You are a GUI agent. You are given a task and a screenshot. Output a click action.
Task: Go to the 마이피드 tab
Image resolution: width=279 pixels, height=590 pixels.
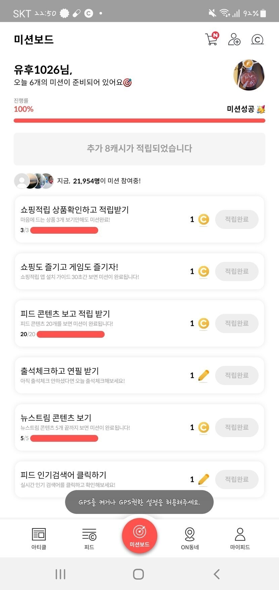click(240, 538)
